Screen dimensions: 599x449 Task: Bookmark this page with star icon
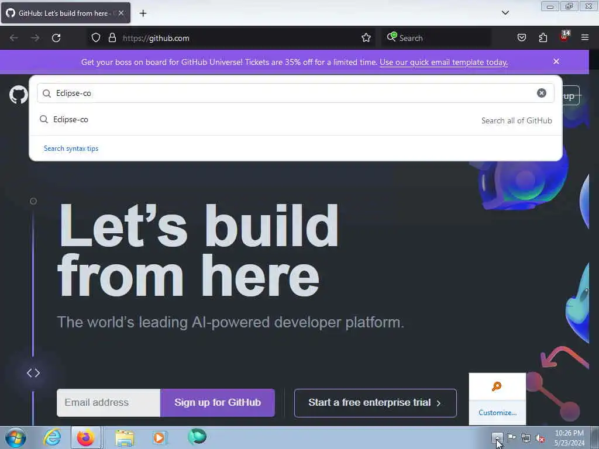[366, 38]
